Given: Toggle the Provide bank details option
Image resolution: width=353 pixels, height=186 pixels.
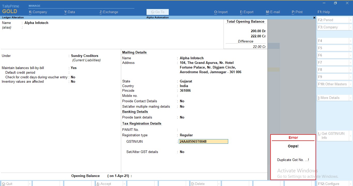Looking at the screenshot, I should click(x=182, y=117).
